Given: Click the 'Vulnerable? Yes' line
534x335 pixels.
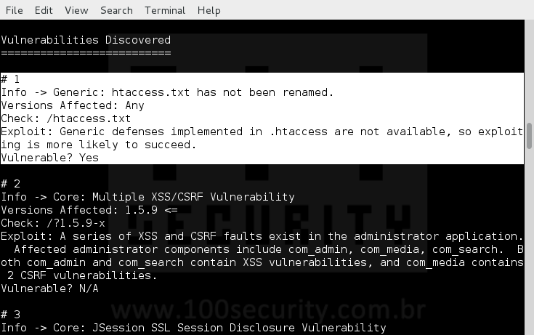Looking at the screenshot, I should point(49,158).
